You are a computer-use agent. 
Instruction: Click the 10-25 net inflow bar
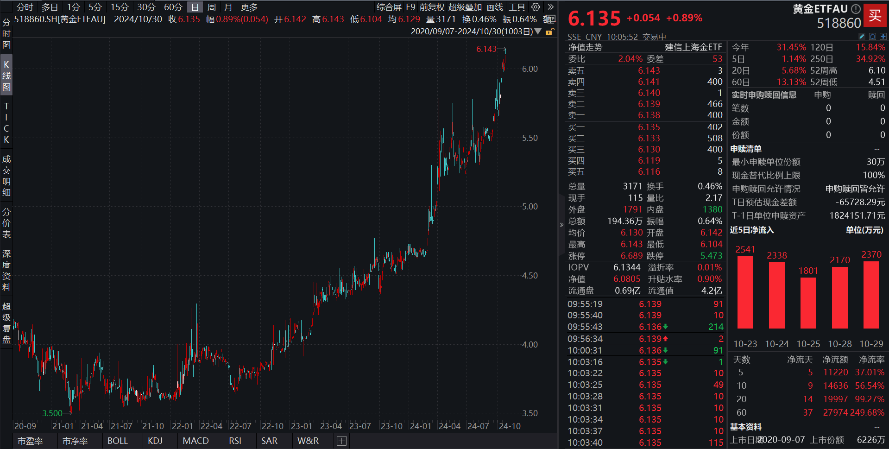(x=808, y=303)
